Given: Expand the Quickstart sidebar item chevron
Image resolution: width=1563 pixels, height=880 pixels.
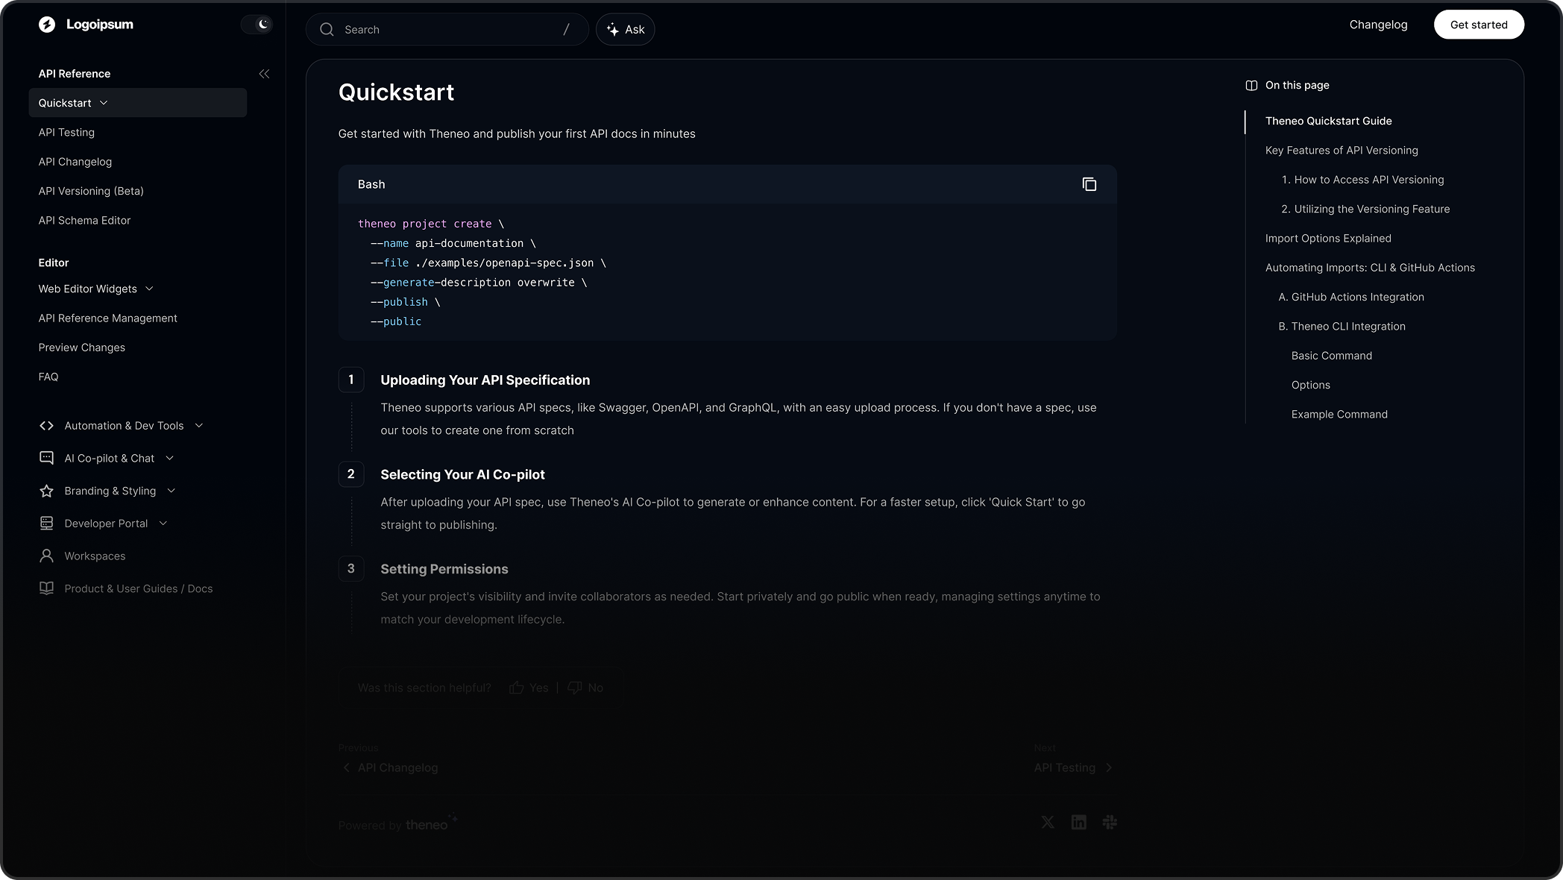Looking at the screenshot, I should 104,103.
